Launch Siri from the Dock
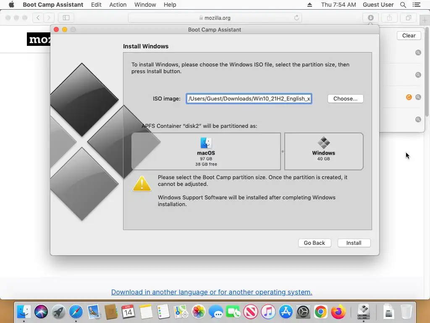Viewport: 430px width, 323px height. pos(41,312)
